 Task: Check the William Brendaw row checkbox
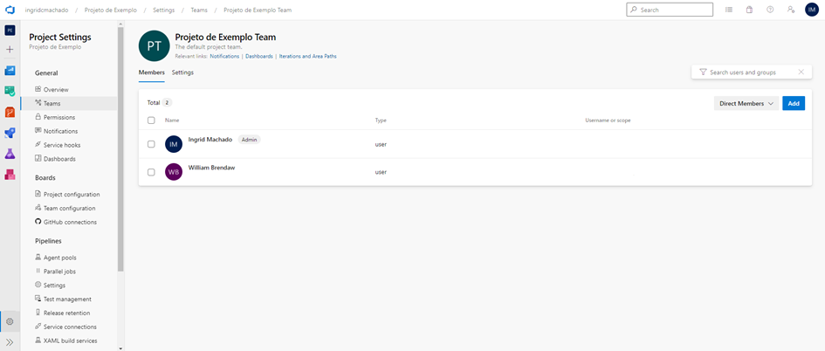(151, 172)
